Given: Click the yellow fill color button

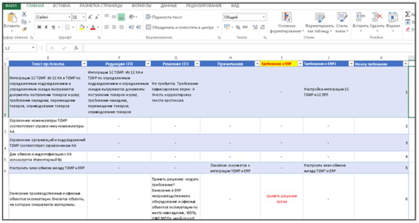Looking at the screenshot, I should (81, 27).
